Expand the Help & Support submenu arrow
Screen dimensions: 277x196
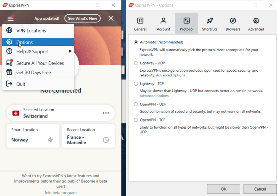[70, 51]
